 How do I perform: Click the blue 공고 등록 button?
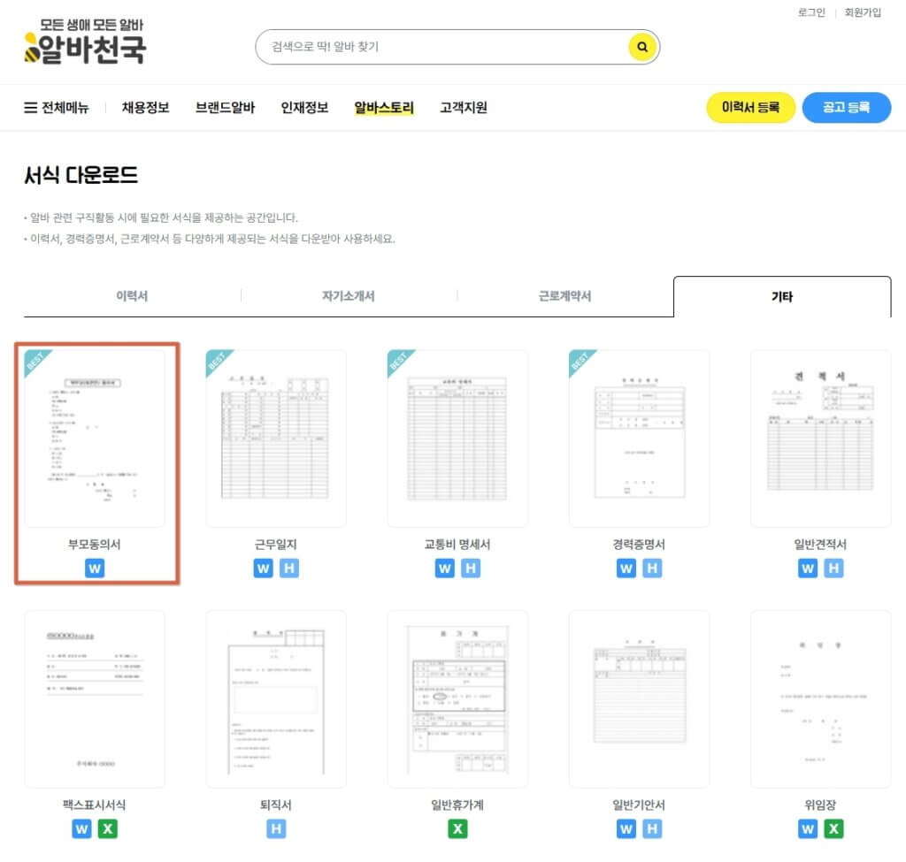point(846,107)
